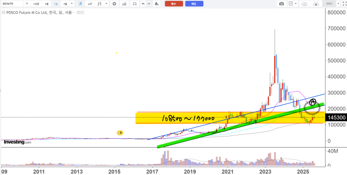Click the balance scales compare icon
This screenshot has width=347, height=175.
[135, 4]
